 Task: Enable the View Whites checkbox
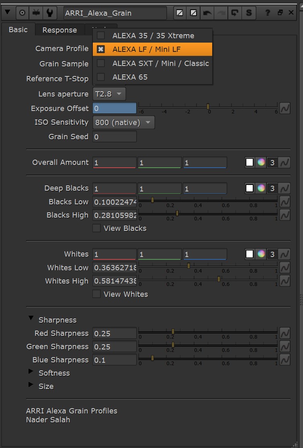[96, 294]
